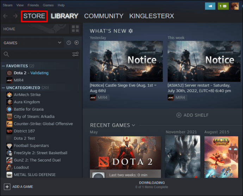243x196 pixels.
Task: Click in the library search field
Action: [40, 54]
